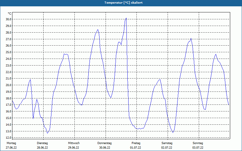Select the 18,0 axis value

[8, 98]
